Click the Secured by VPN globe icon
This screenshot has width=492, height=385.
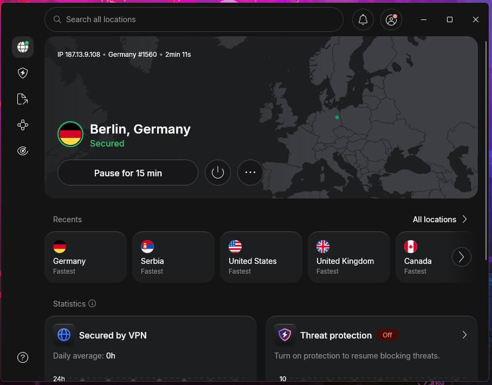click(64, 335)
